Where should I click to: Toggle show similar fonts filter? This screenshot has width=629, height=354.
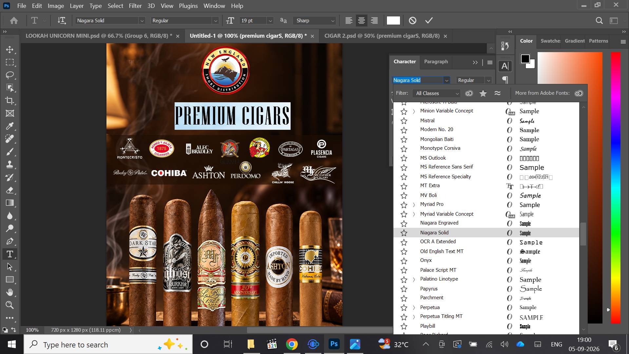(x=497, y=93)
